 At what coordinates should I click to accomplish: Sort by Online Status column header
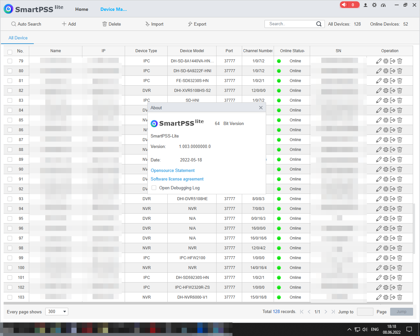point(292,51)
